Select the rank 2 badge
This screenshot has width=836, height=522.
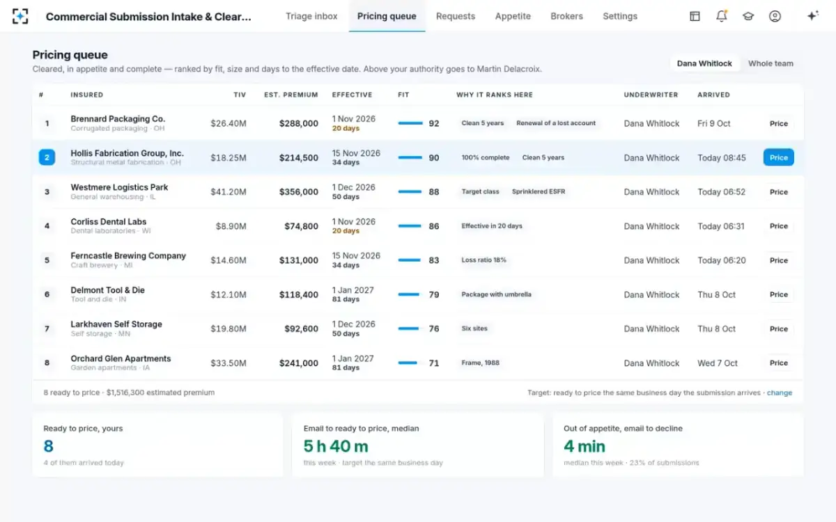pos(47,157)
